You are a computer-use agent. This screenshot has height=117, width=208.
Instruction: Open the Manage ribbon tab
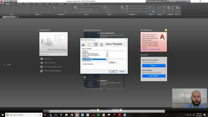[x=40, y=4]
